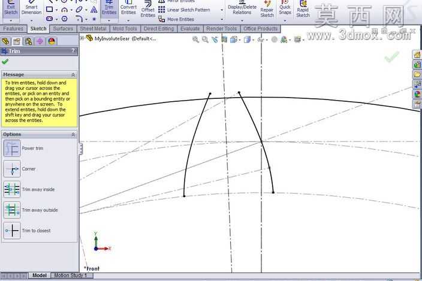Collapse the Options section

click(x=73, y=134)
